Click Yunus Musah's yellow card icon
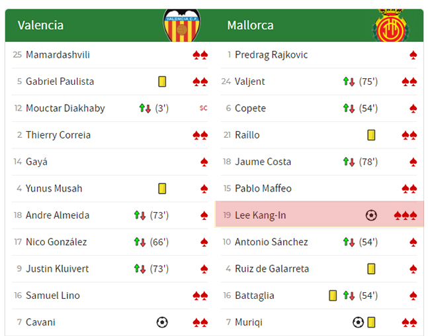This screenshot has width=428, height=336. pos(162,189)
